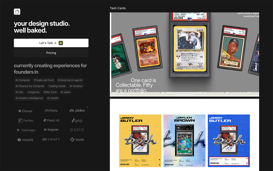Select the AI Finance for Compute tag
The width and height of the screenshot is (273, 171).
(x=30, y=86)
